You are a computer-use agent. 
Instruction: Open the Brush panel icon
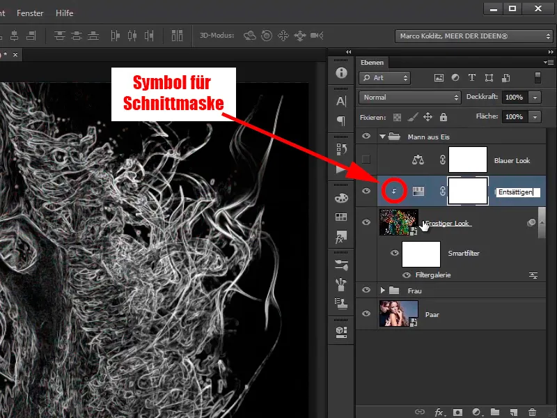[341, 265]
